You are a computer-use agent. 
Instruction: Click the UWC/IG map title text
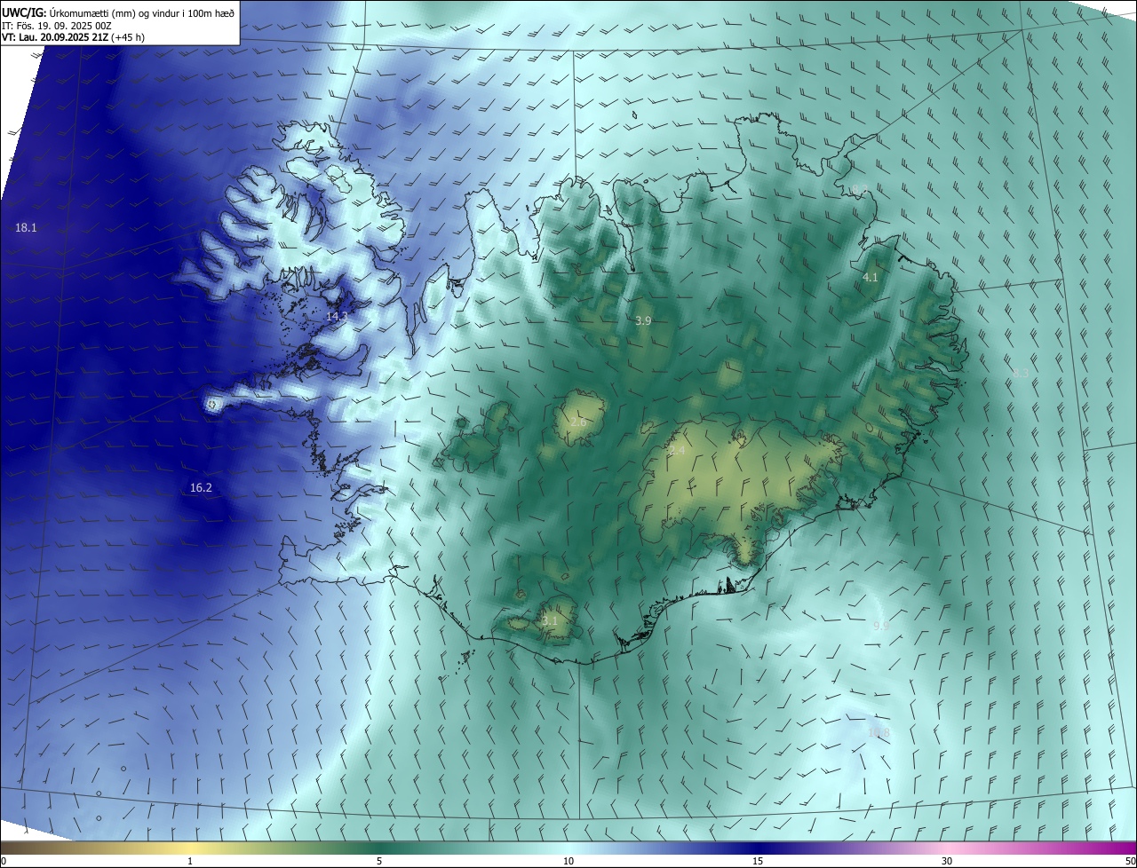click(x=118, y=12)
